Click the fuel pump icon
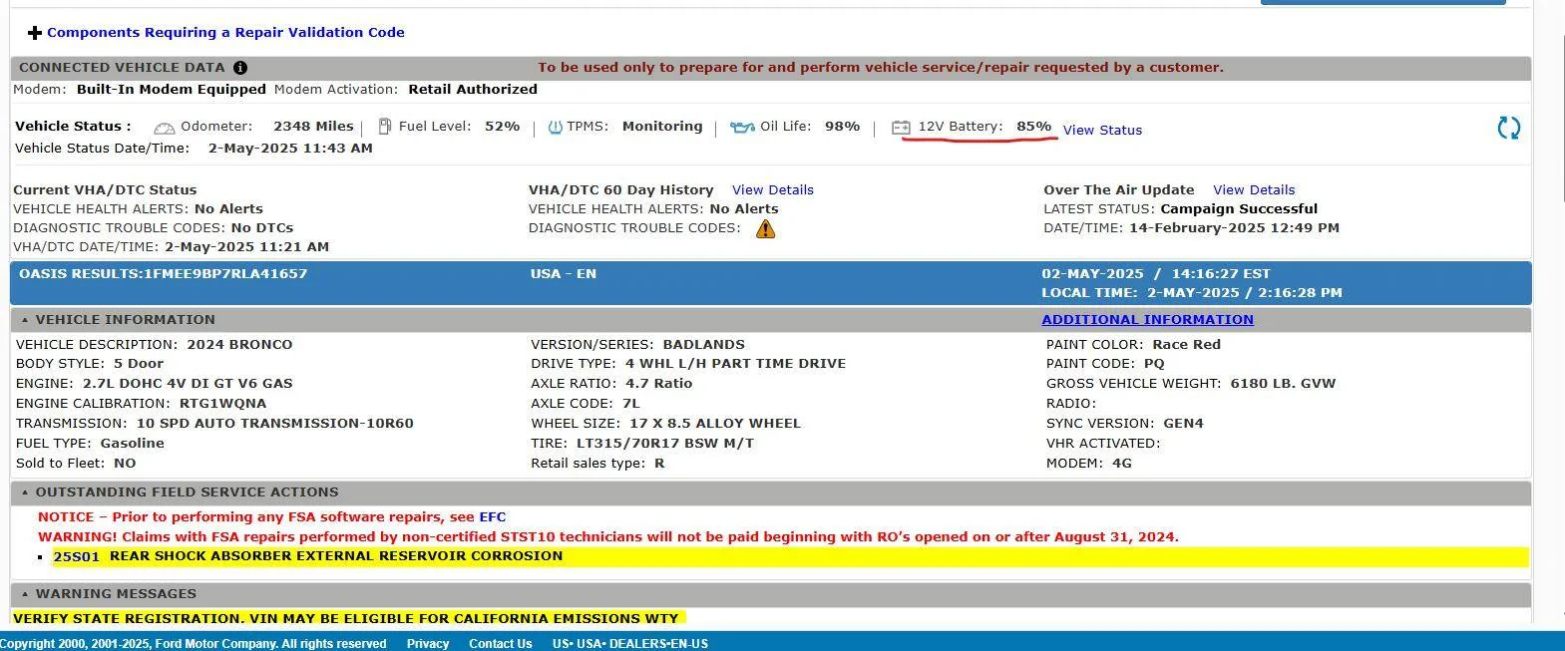The height and width of the screenshot is (651, 1565). (x=384, y=127)
